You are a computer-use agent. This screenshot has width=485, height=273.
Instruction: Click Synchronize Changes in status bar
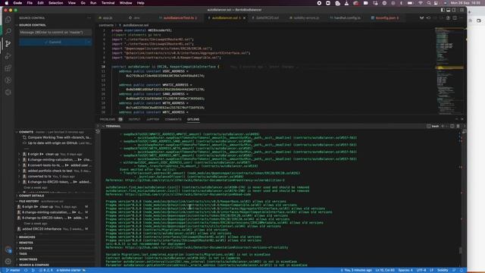point(26,270)
